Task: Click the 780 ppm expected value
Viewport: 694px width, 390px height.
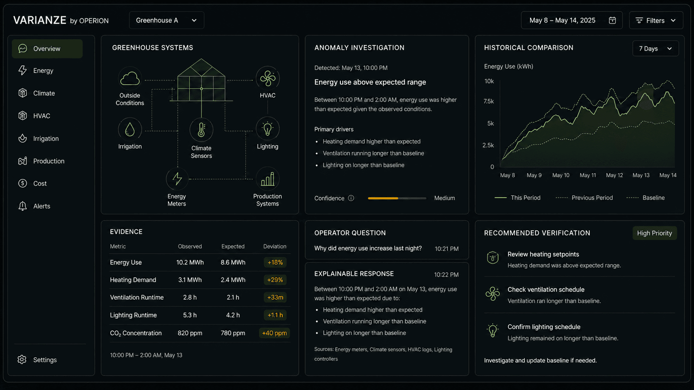Action: click(233, 333)
